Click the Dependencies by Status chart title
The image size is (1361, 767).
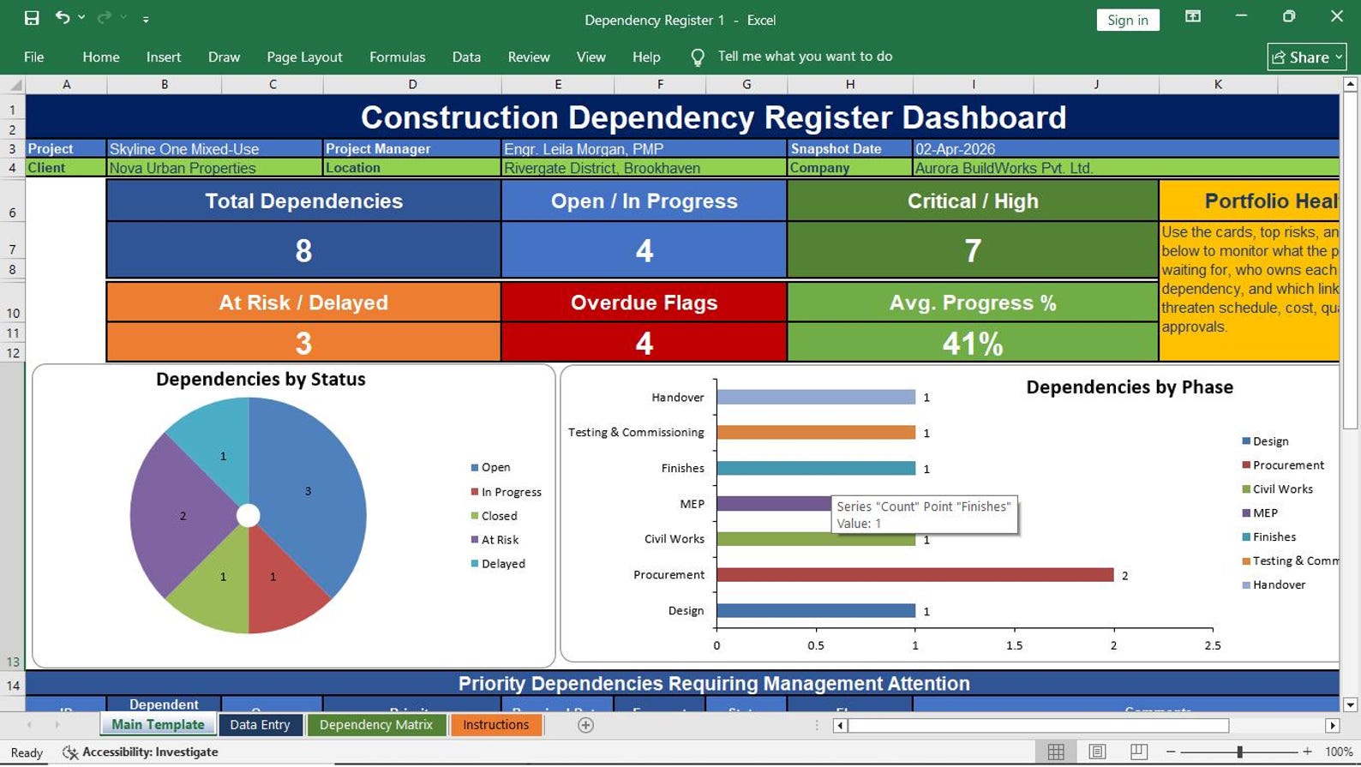click(x=261, y=379)
